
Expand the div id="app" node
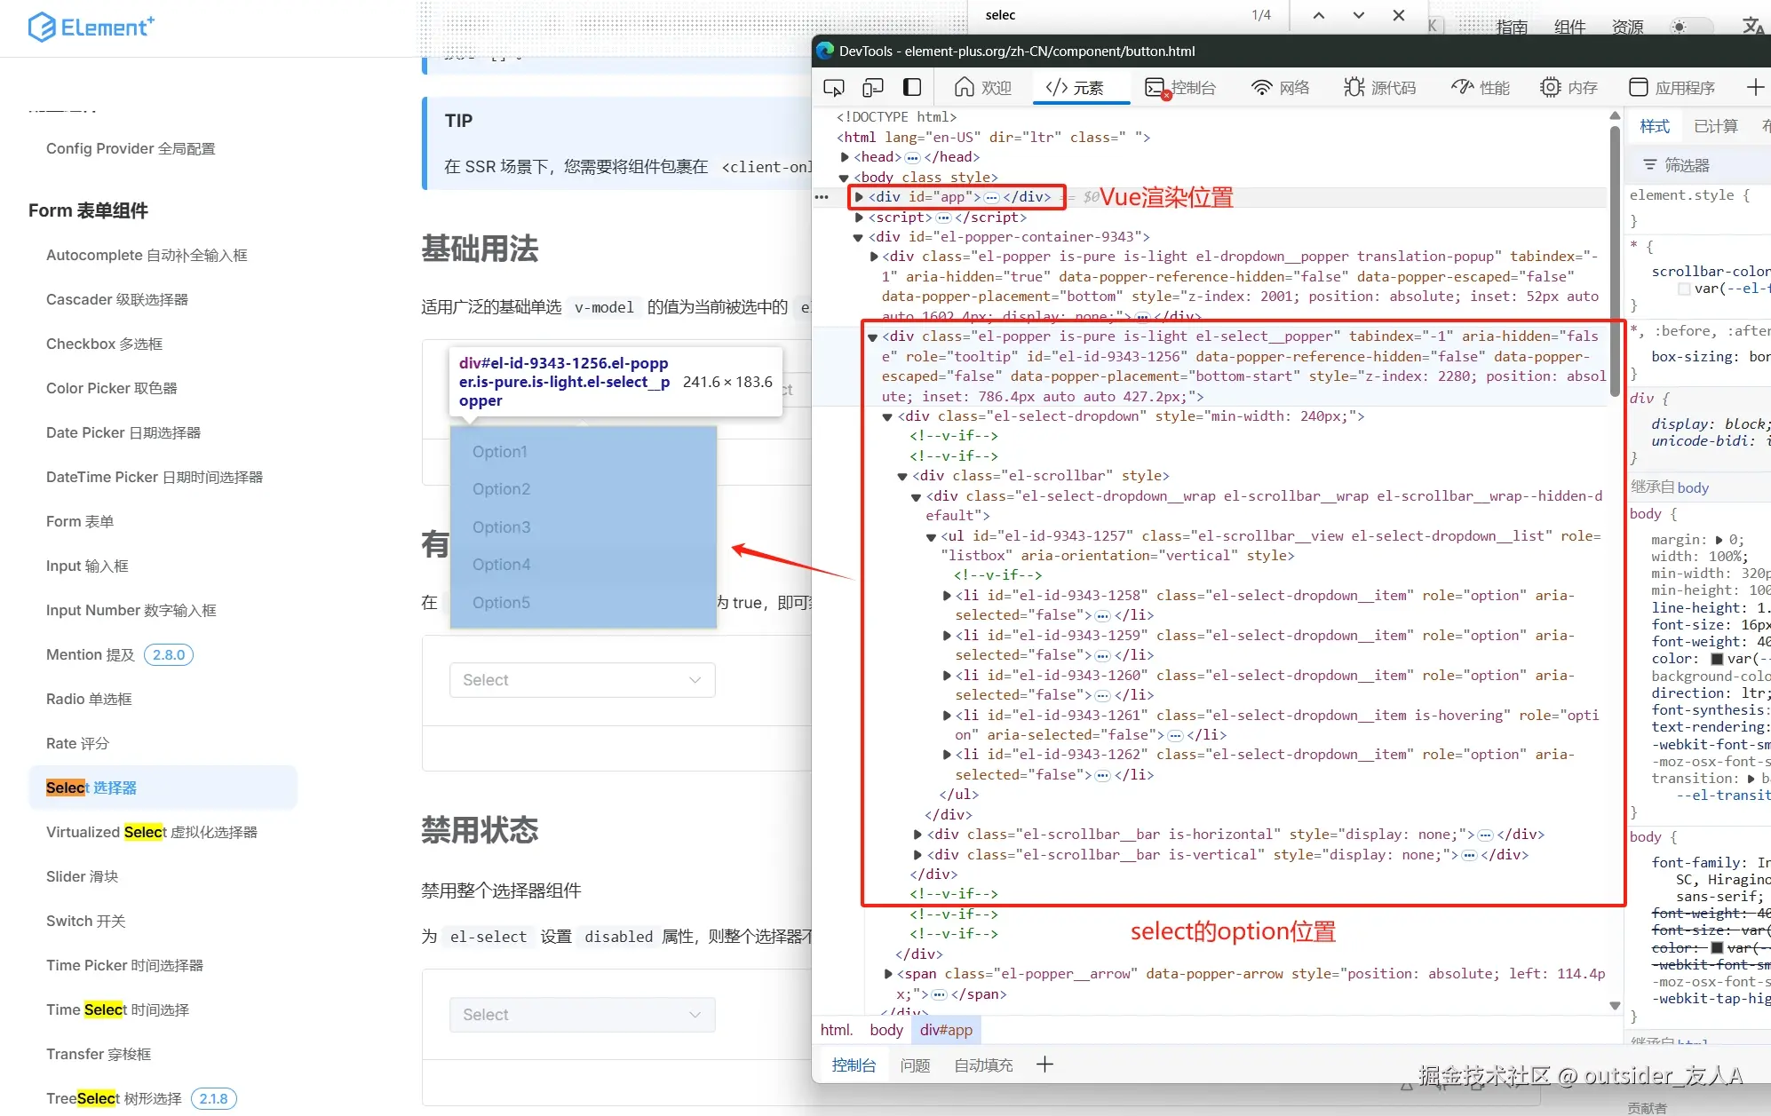pos(859,197)
